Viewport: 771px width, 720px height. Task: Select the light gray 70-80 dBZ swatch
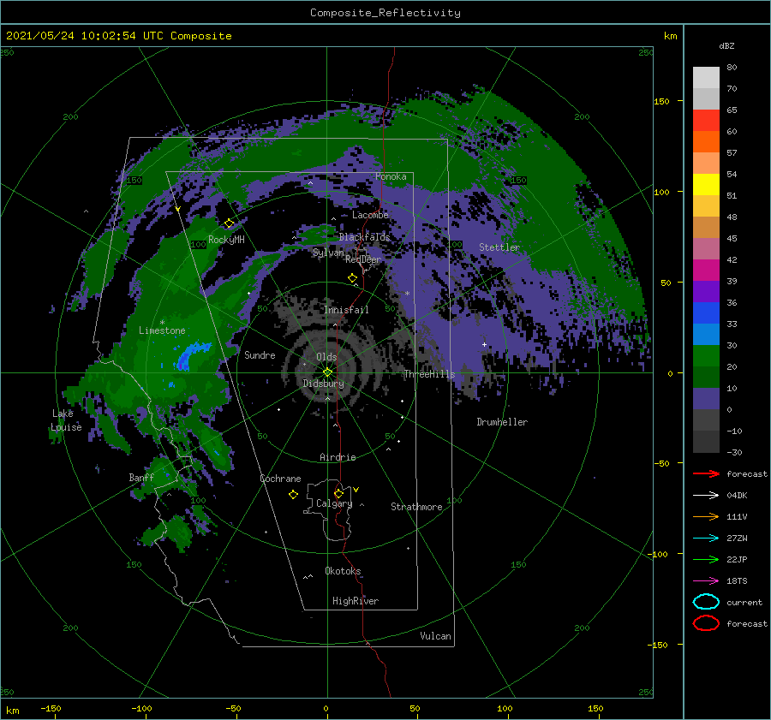click(x=706, y=78)
